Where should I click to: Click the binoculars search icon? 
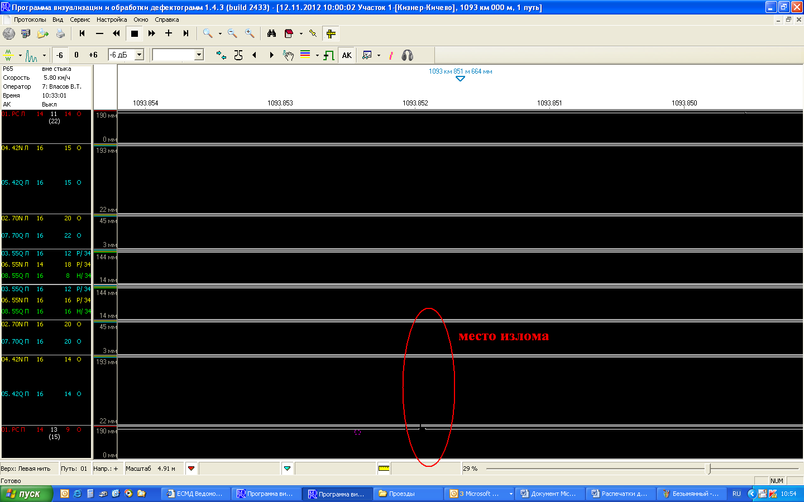click(271, 33)
